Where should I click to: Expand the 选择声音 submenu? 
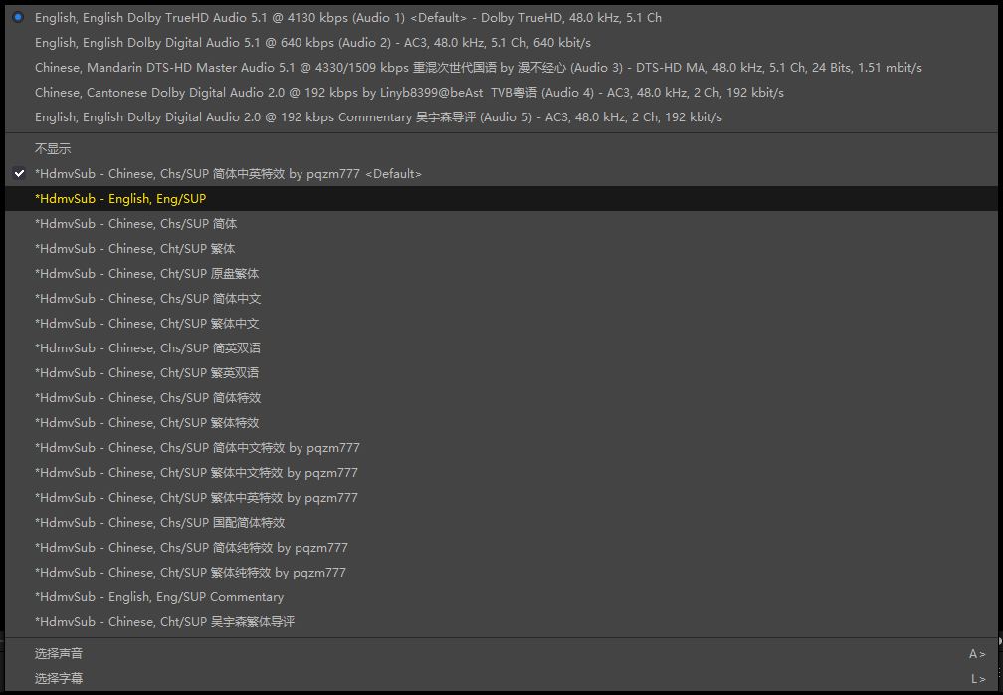(59, 654)
